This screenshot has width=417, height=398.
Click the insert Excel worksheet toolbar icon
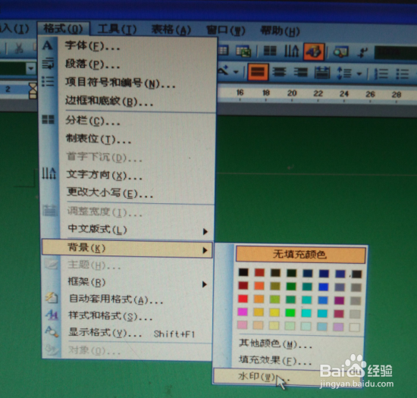click(x=243, y=51)
